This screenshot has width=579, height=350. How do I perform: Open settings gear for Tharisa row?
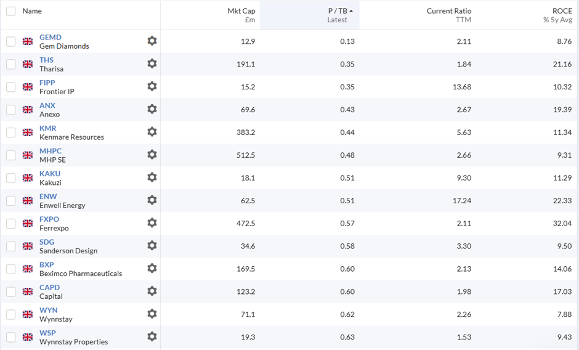point(152,63)
